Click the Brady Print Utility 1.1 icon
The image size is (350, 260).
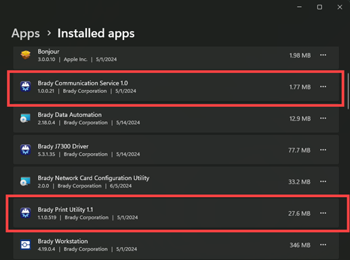pyautogui.click(x=25, y=213)
